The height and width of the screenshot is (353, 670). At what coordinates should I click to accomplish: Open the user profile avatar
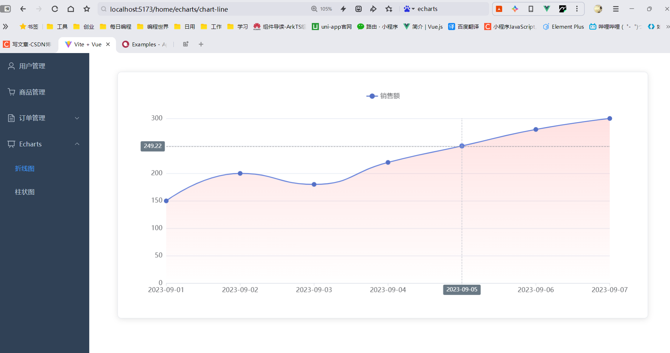click(598, 9)
